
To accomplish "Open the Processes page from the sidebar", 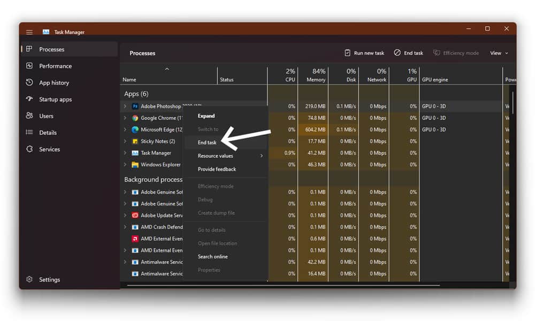I will [70, 49].
